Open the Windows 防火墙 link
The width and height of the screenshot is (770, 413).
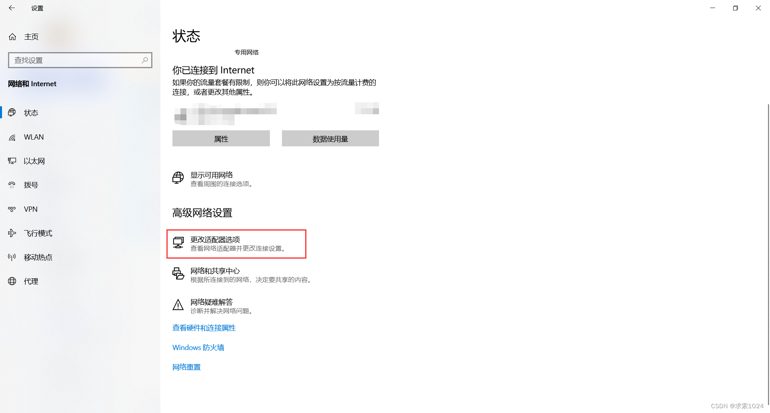(x=199, y=348)
